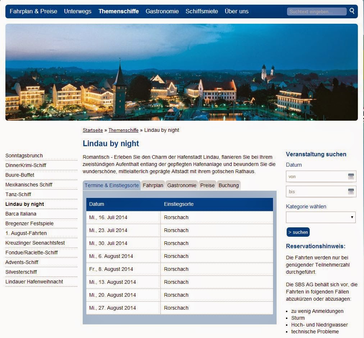The image size is (364, 338).
Task: Open the Buchung tab
Action: pos(229,185)
